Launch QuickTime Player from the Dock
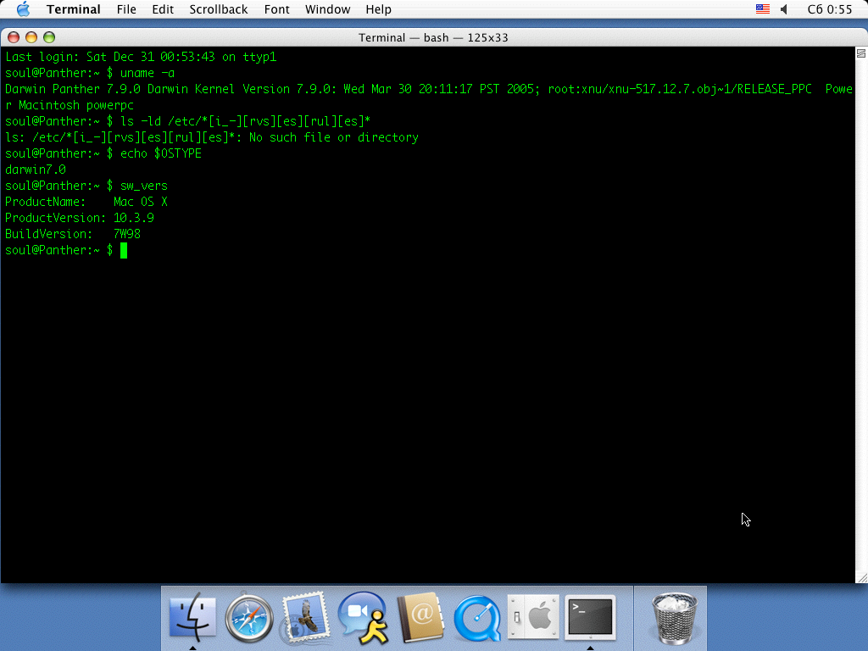Screen dimensions: 868x651 point(477,618)
